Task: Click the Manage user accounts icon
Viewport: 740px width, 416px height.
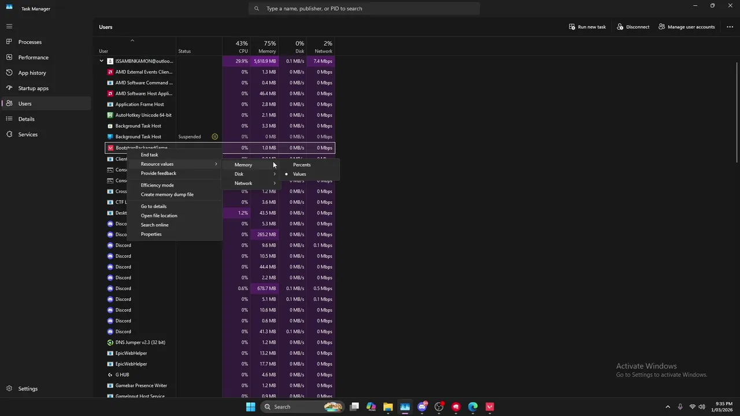Action: click(x=661, y=27)
